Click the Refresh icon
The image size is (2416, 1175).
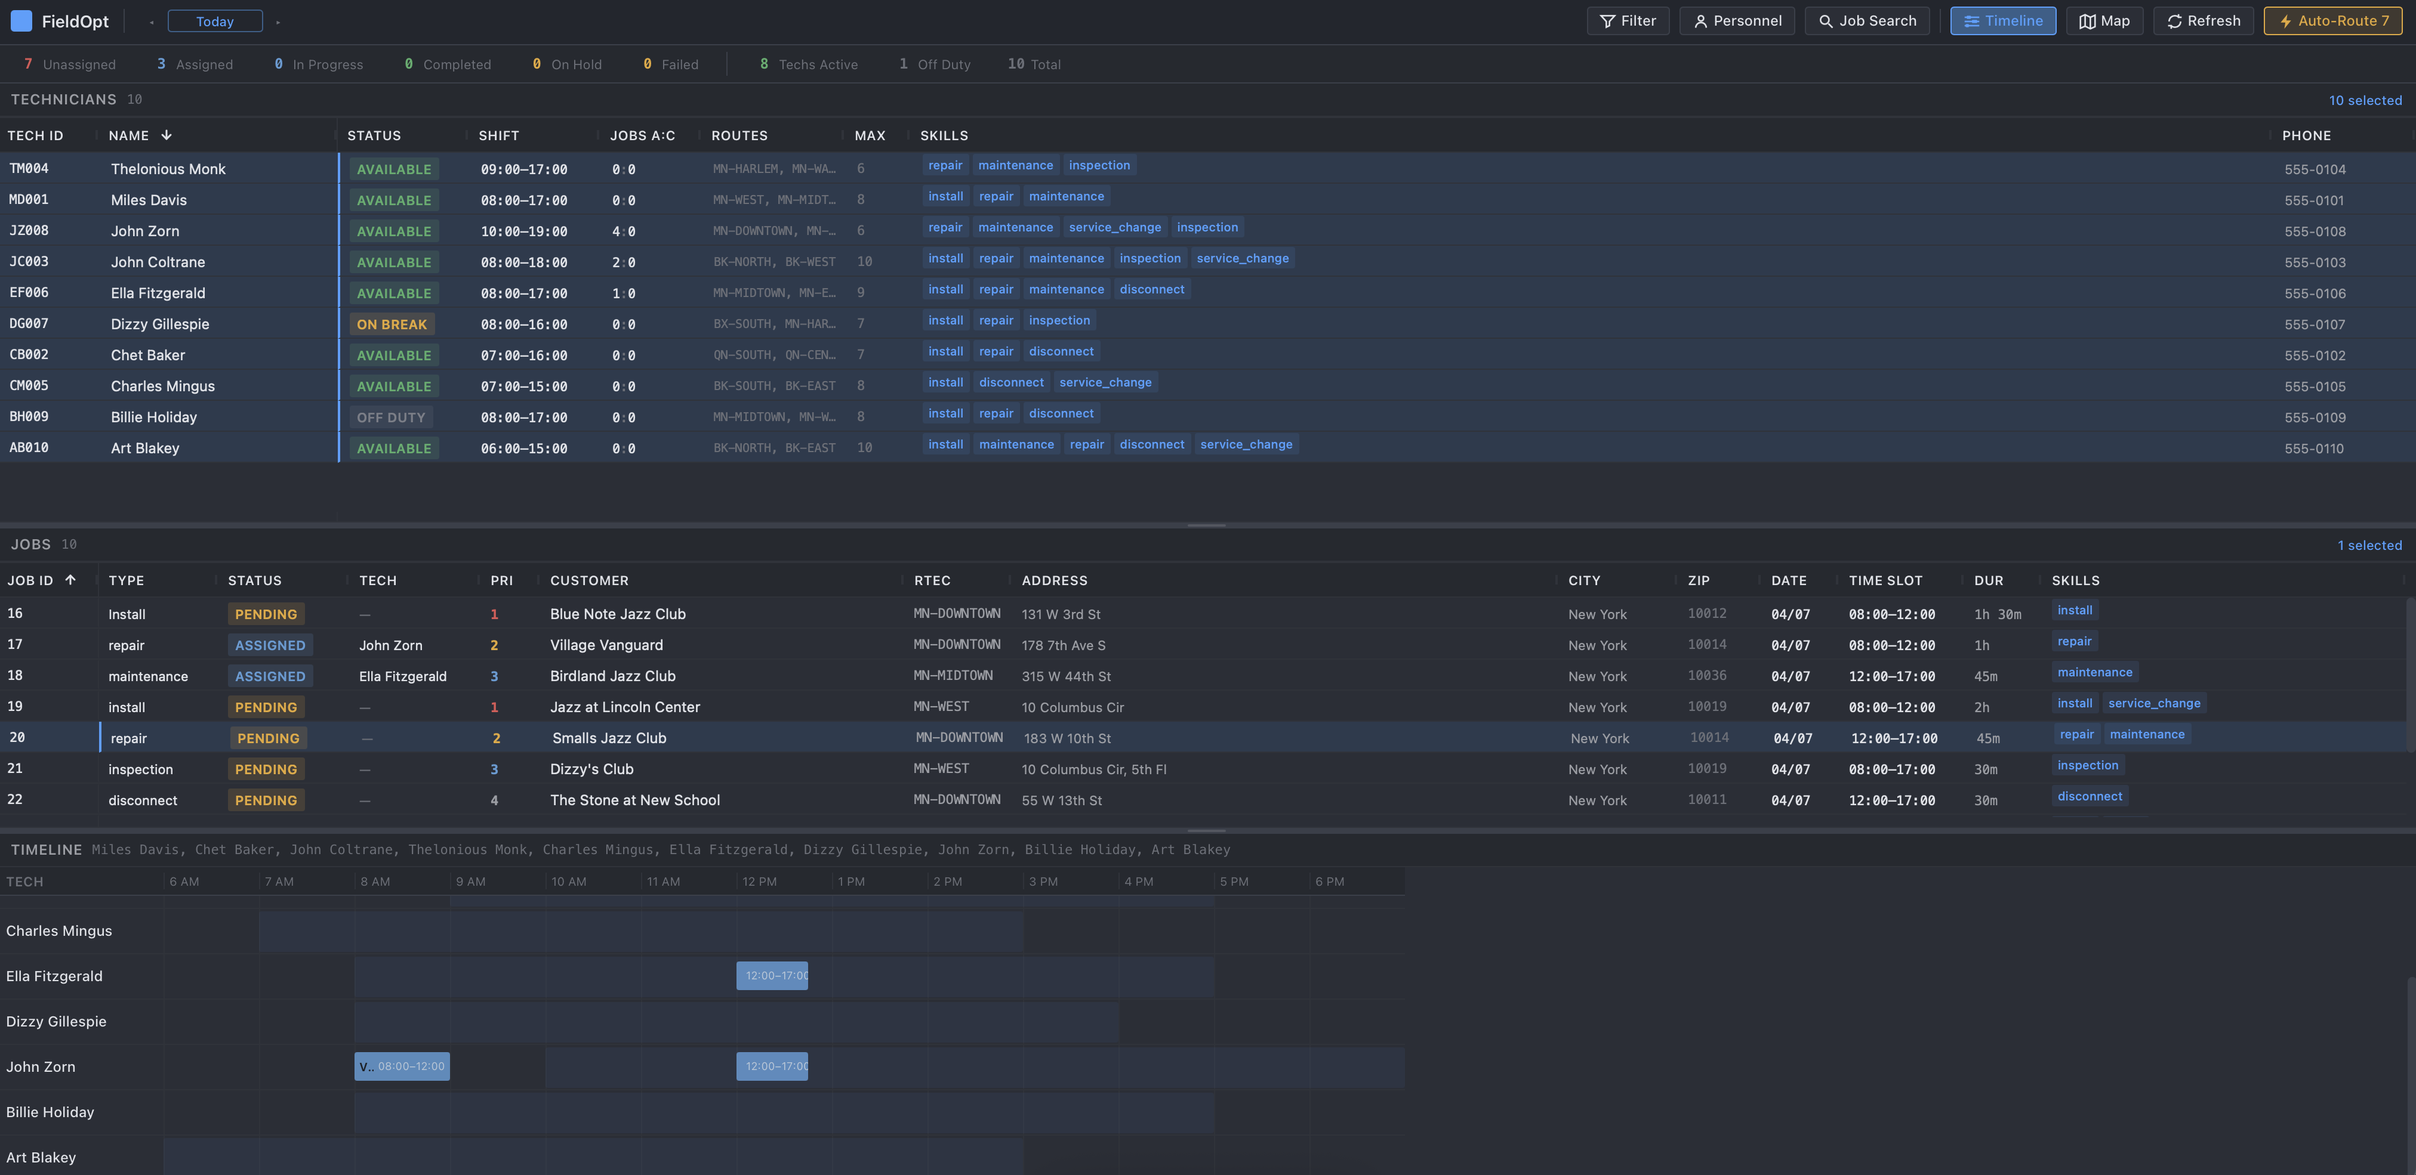click(2175, 21)
